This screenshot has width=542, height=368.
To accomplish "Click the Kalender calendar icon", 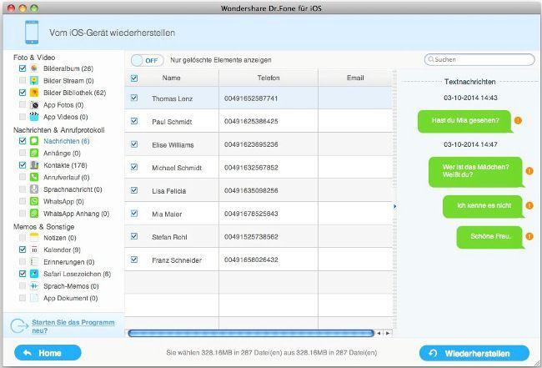I will tap(34, 250).
